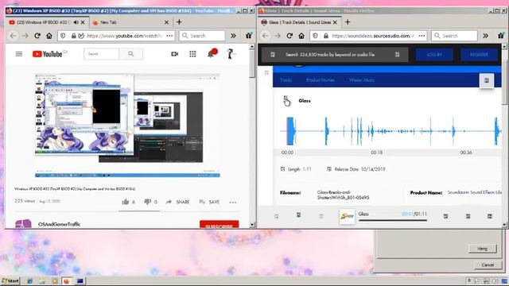Click YouTube page scrollbar up arrow
This screenshot has height=286, width=509.
tap(252, 47)
